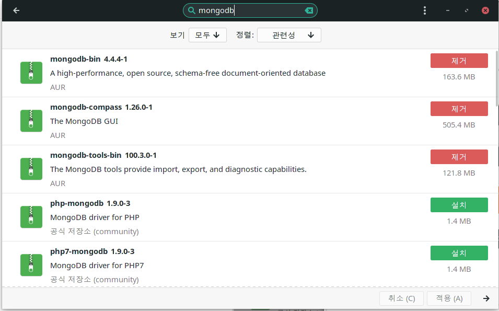Viewport: 499px width, 311px height.
Task: Click the vertical scrollbar of the package list
Action: click(497, 78)
